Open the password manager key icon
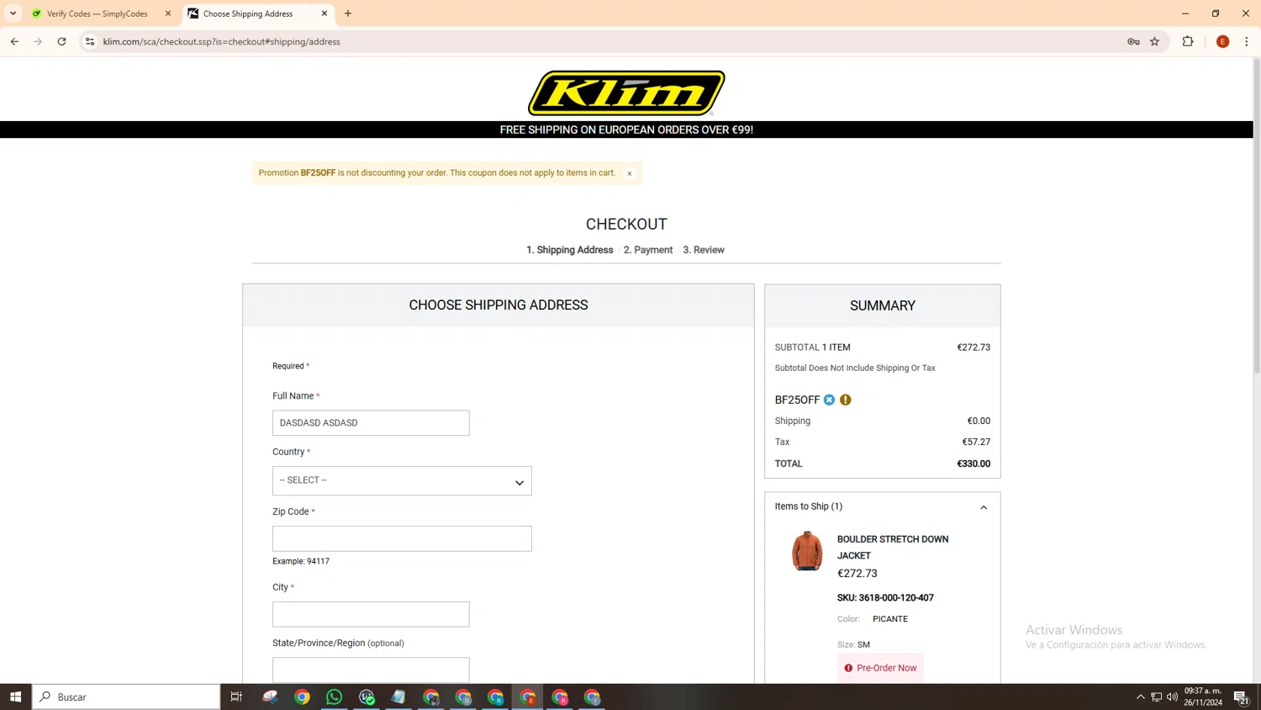The image size is (1261, 710). [x=1133, y=41]
